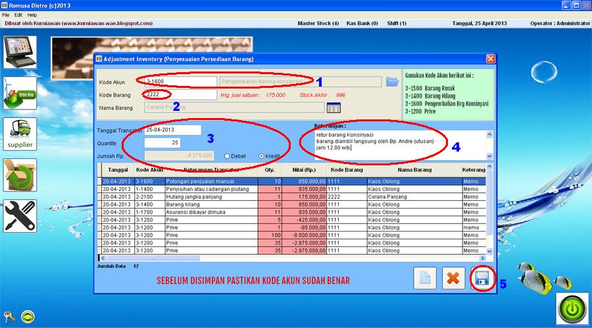
Task: Click the Quantity input field
Action: [162, 143]
